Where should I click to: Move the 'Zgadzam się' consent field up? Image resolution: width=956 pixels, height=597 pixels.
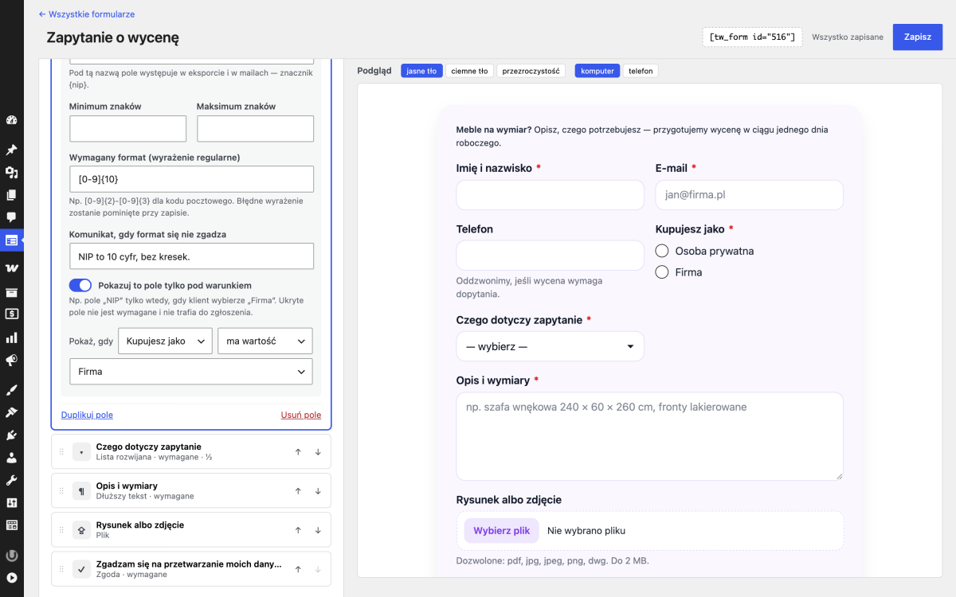tap(298, 569)
